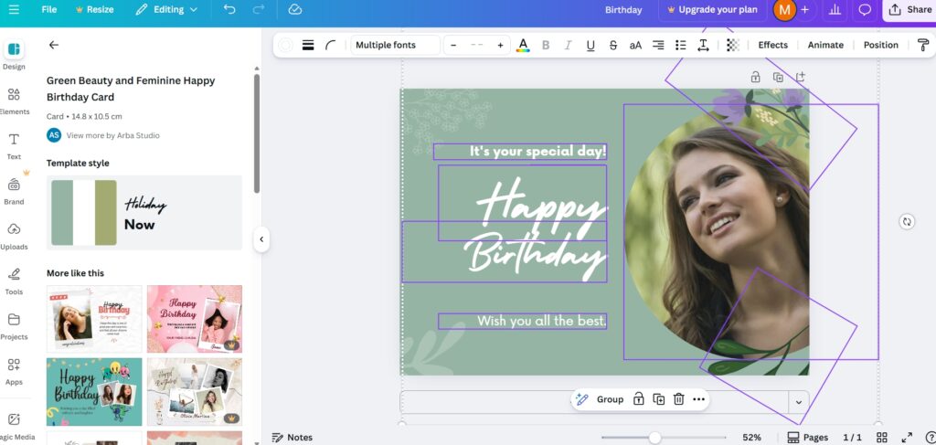Click the bulleted list icon

pyautogui.click(x=680, y=45)
